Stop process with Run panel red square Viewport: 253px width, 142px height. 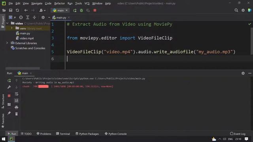9,96
